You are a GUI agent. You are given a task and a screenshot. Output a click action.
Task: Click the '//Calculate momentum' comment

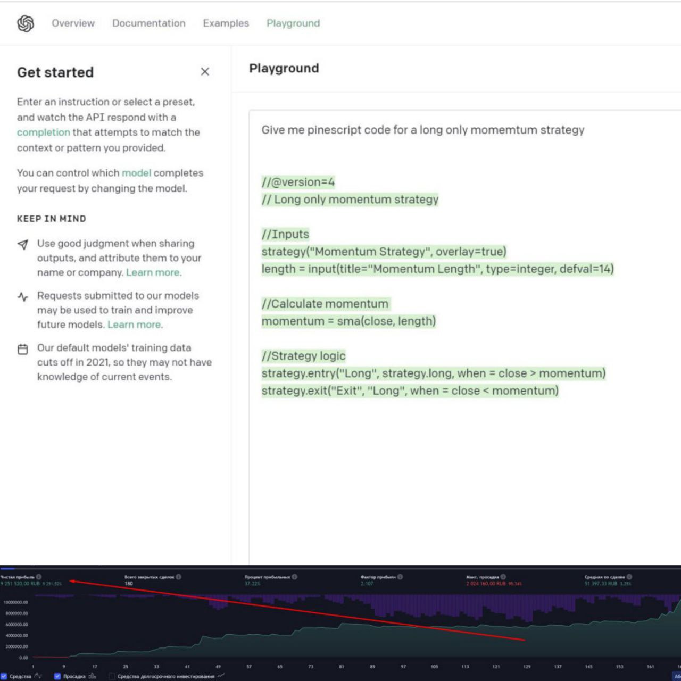325,304
